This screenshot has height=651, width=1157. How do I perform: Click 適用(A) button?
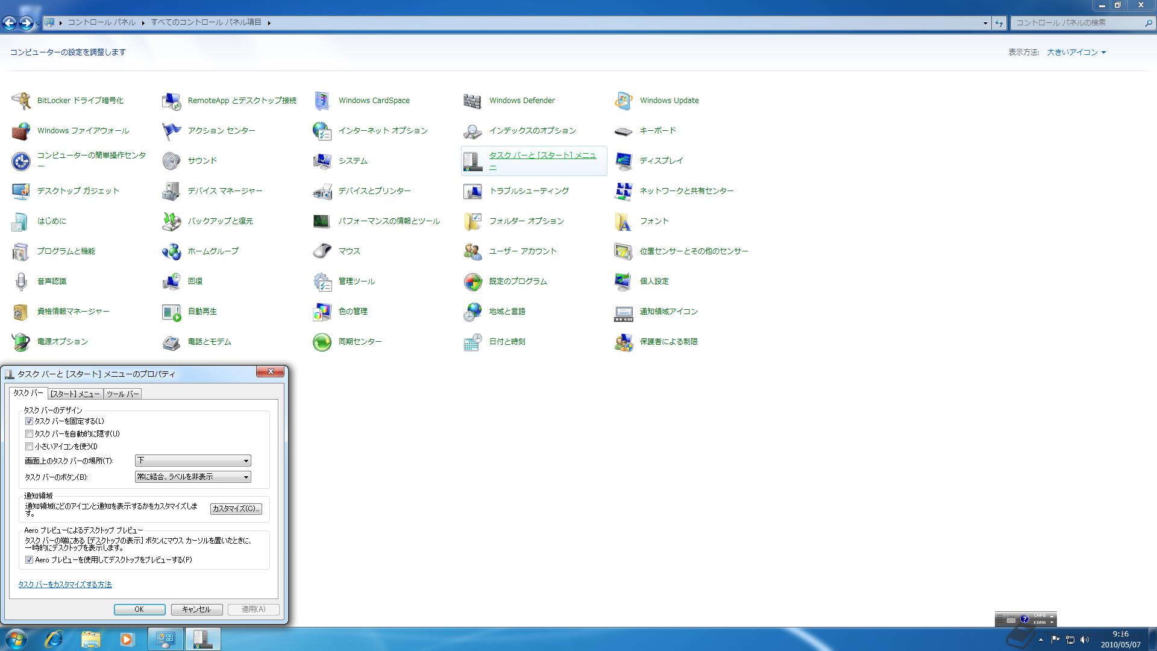(254, 609)
